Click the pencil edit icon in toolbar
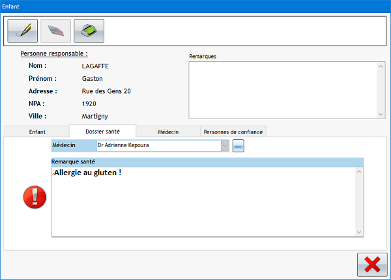Image resolution: width=391 pixels, height=280 pixels. [22, 30]
